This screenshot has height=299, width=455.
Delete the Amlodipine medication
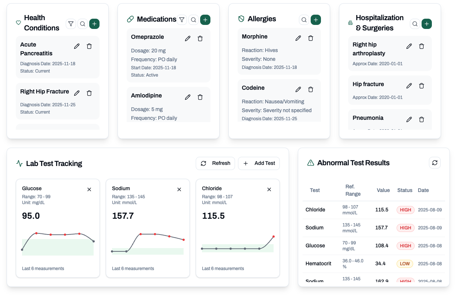click(x=200, y=97)
